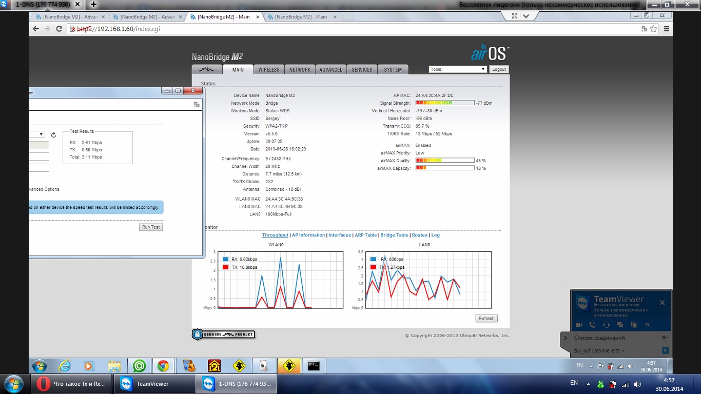
Task: Expand TeamViewer connection list settings gear
Action: click(x=665, y=338)
